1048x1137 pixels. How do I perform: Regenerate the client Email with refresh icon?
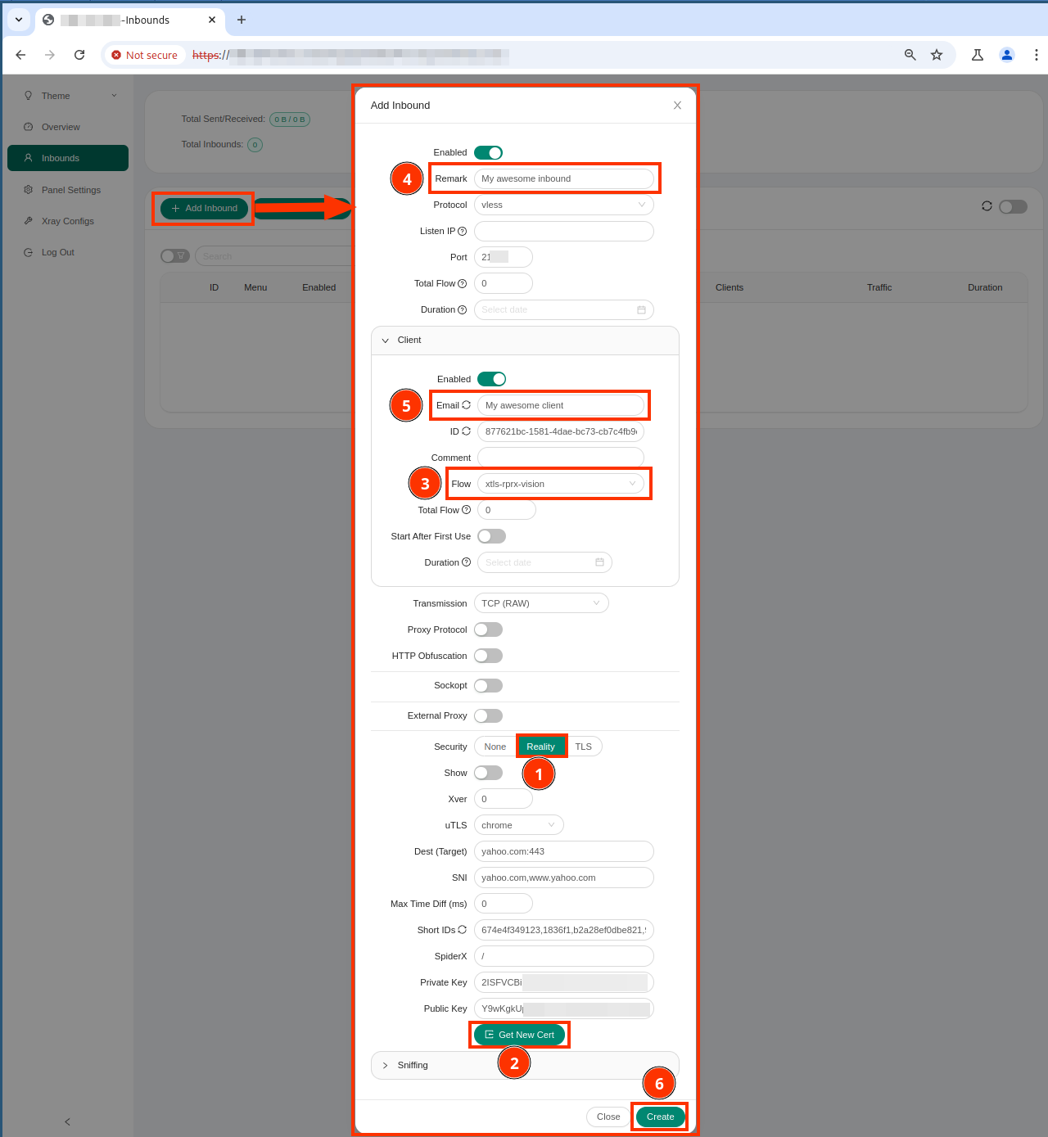coord(466,405)
